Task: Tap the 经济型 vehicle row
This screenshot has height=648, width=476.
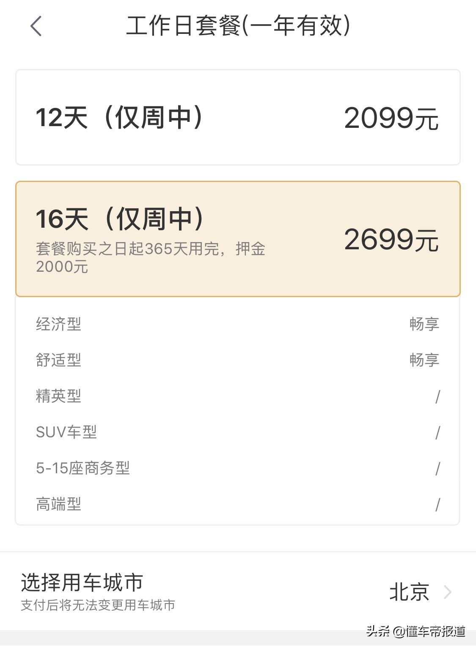Action: tap(58, 324)
